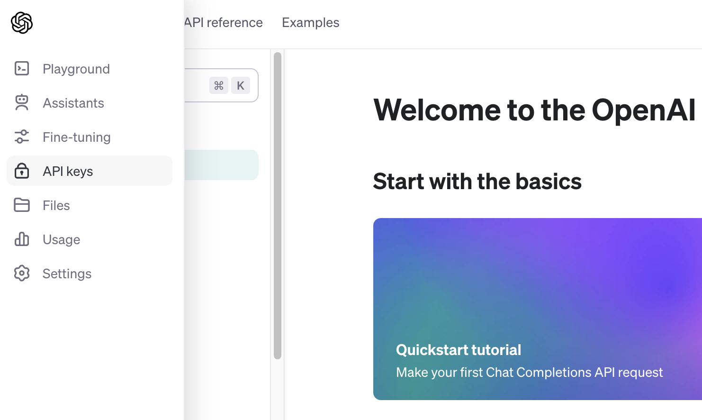Click the OpenAI logo icon

(22, 23)
